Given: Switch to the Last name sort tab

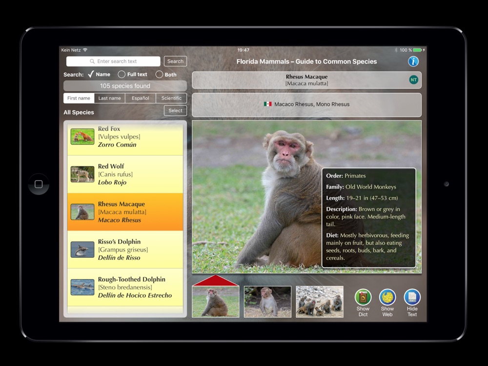Looking at the screenshot, I should [x=109, y=98].
